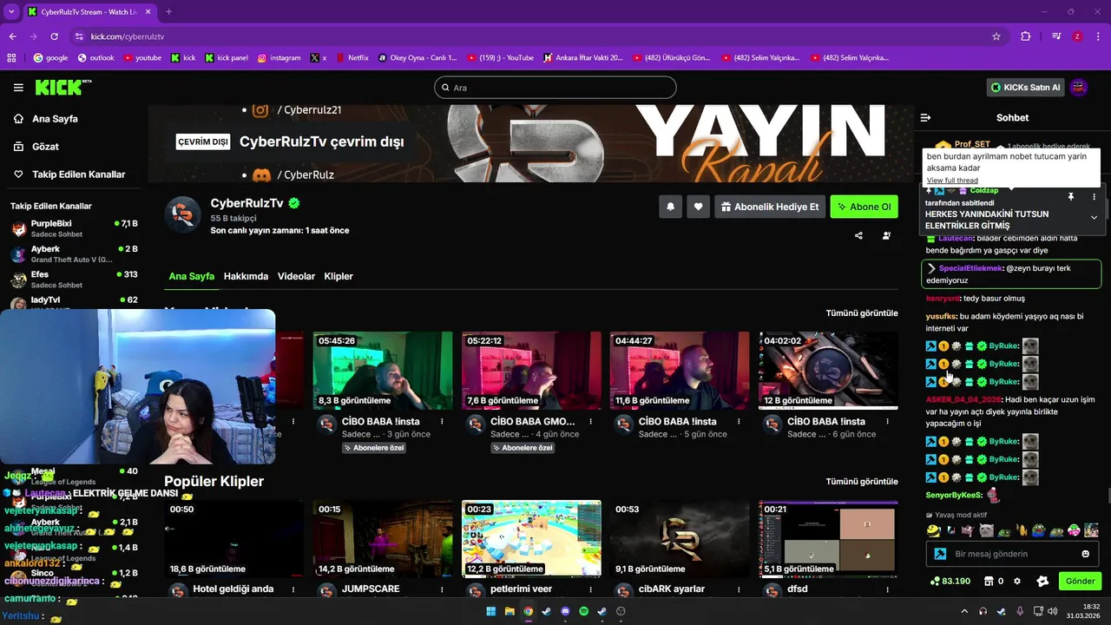Open Gözat in sidebar
The height and width of the screenshot is (625, 1111).
[x=45, y=147]
